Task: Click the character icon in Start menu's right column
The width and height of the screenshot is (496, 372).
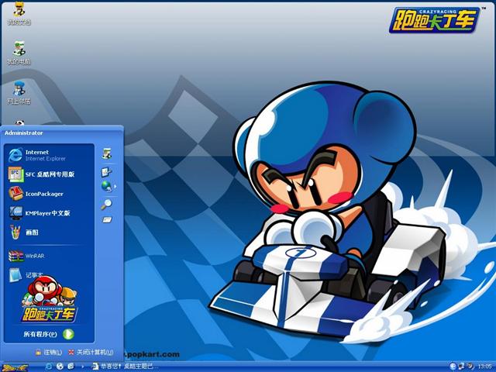Action: point(107,153)
